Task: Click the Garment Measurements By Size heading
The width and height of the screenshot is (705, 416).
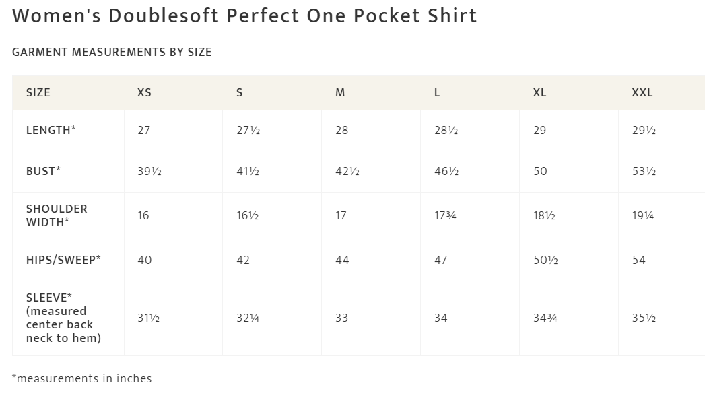Action: click(112, 53)
